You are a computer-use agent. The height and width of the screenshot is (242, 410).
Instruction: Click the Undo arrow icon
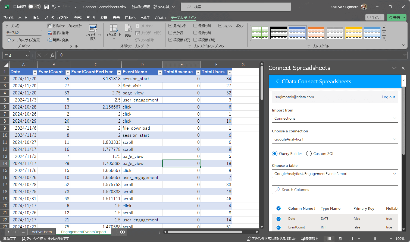click(54, 7)
